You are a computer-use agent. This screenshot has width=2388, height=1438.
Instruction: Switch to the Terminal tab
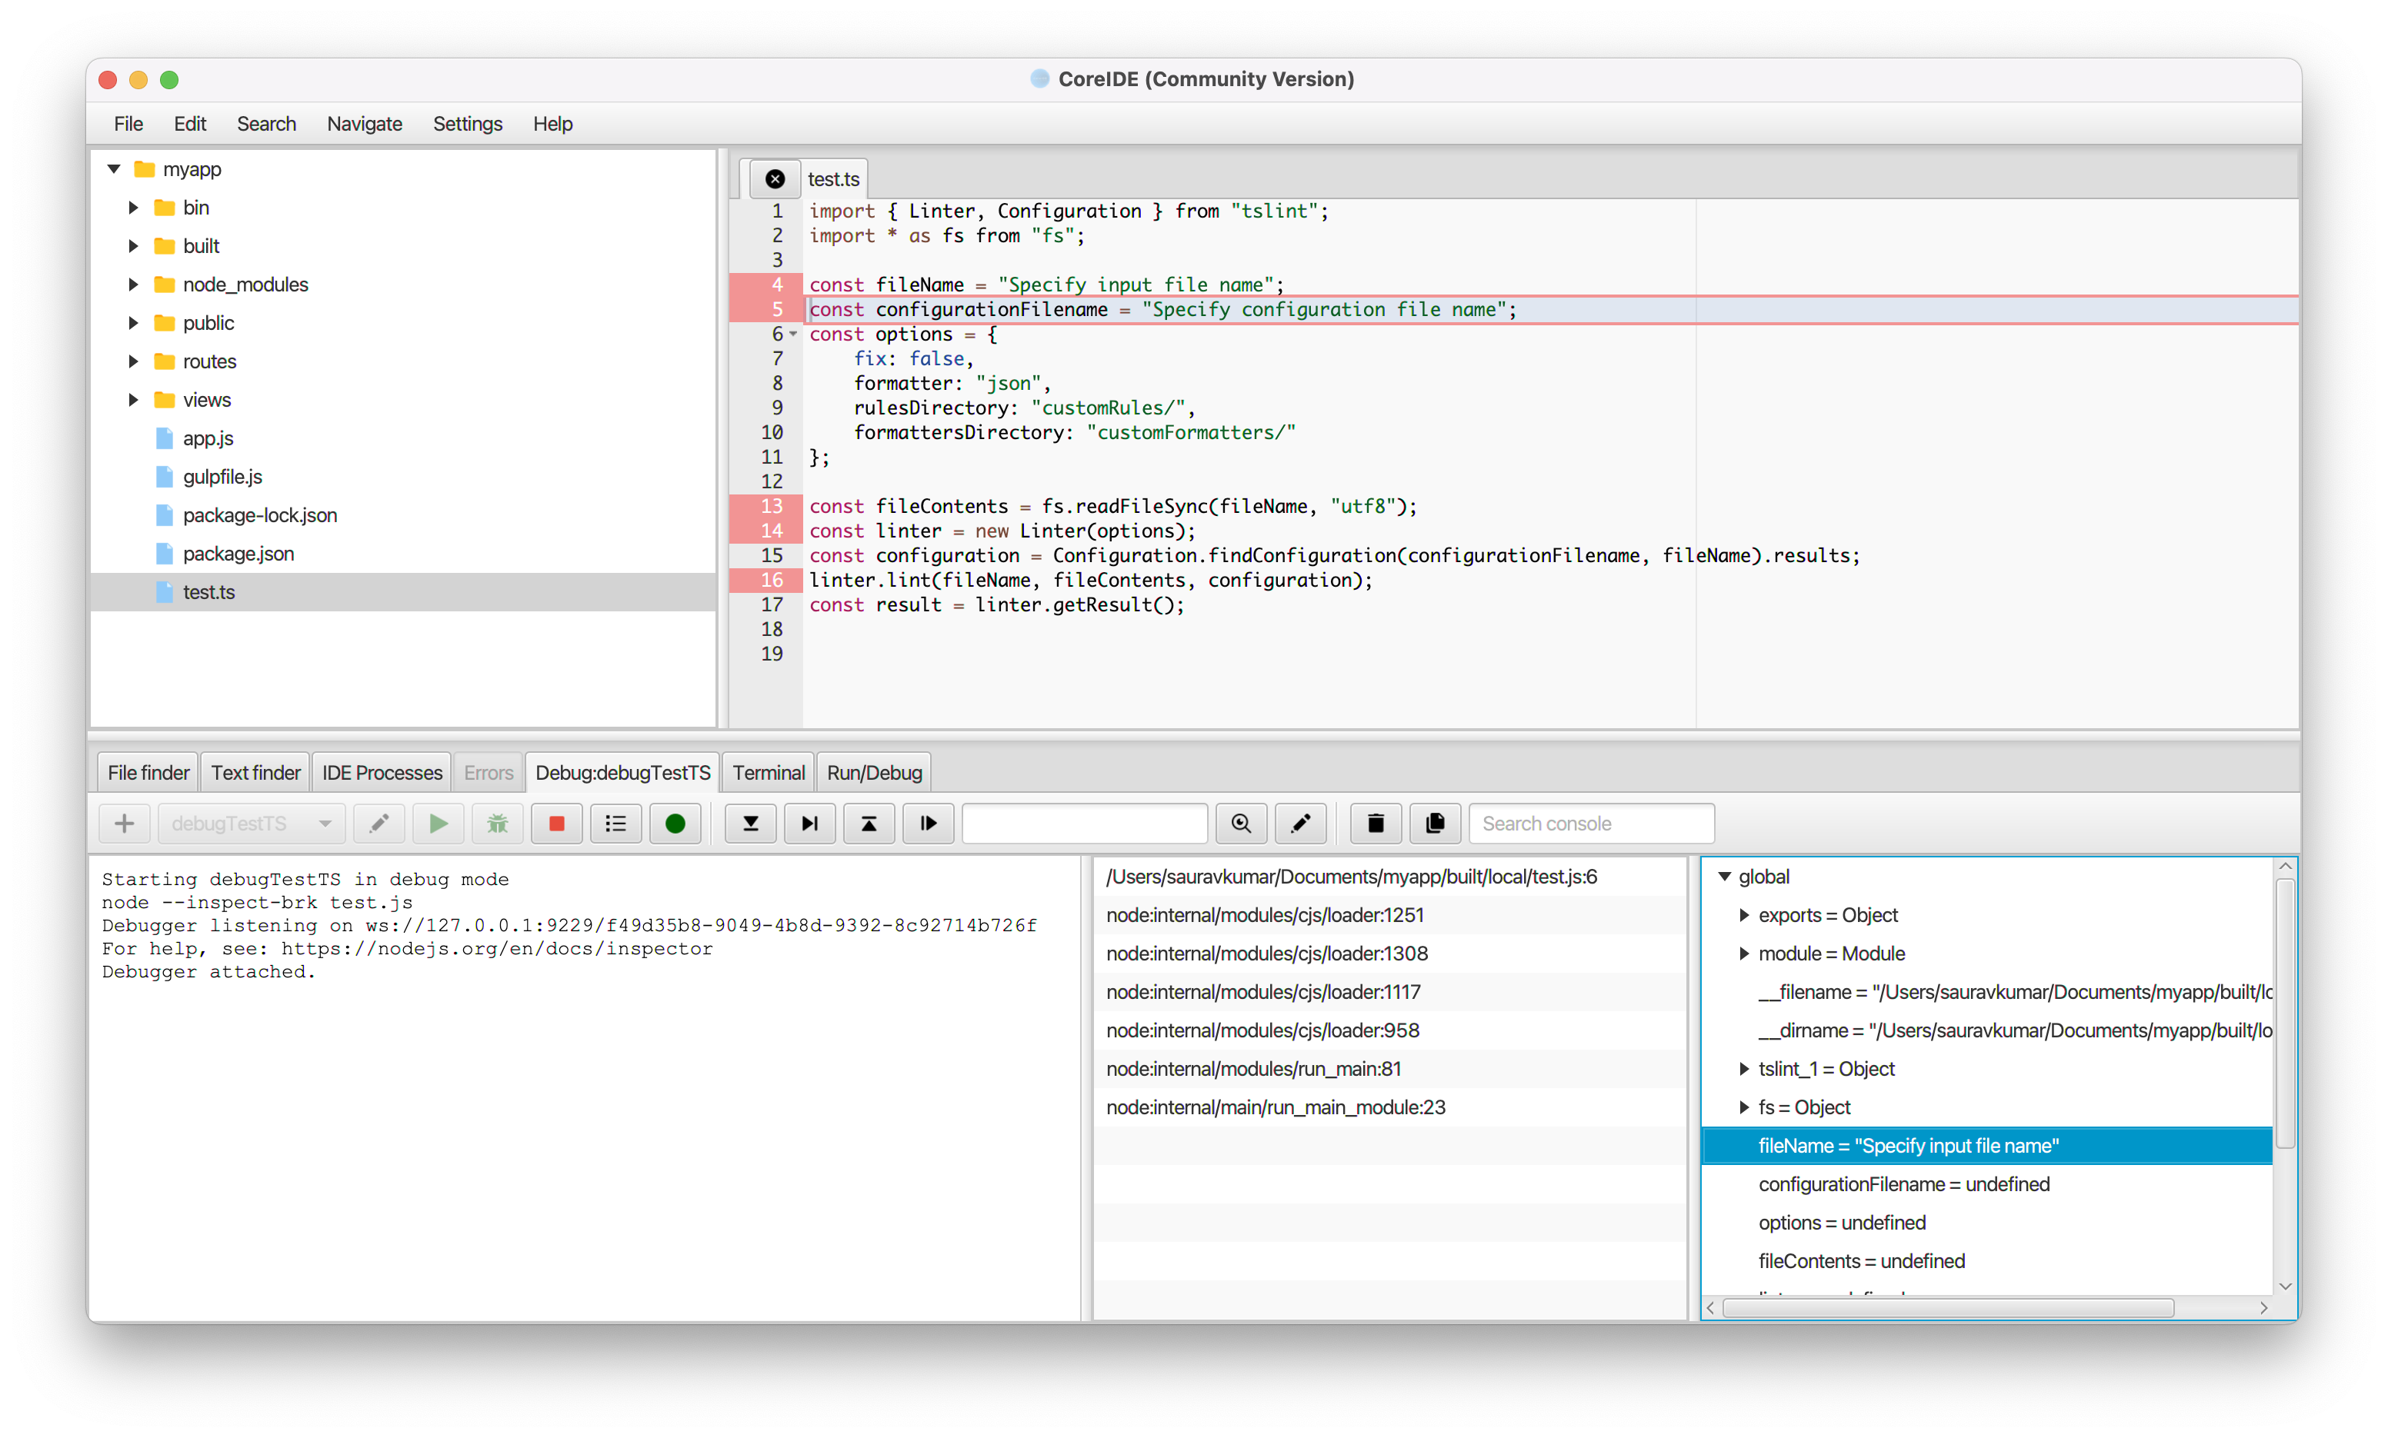769,772
